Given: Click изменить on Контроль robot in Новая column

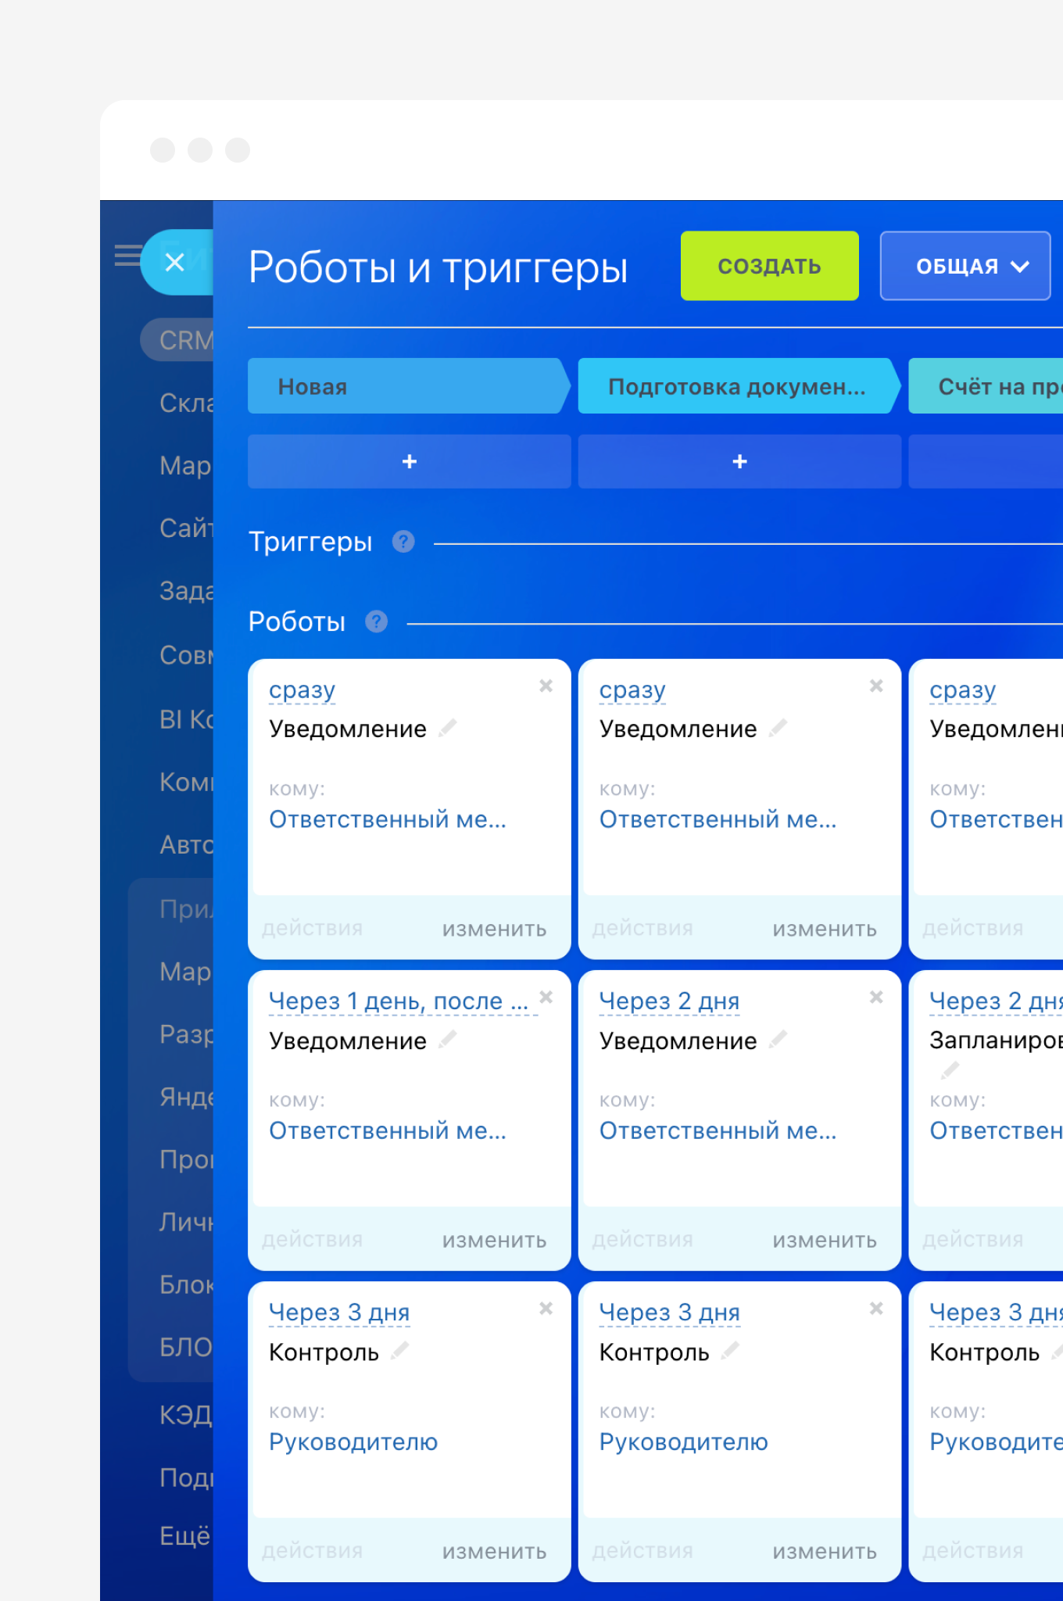Looking at the screenshot, I should point(494,1551).
